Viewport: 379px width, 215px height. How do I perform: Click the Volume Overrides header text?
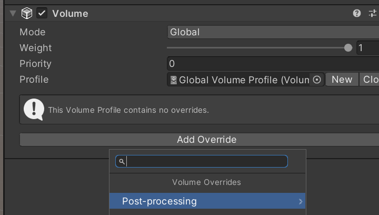(206, 182)
